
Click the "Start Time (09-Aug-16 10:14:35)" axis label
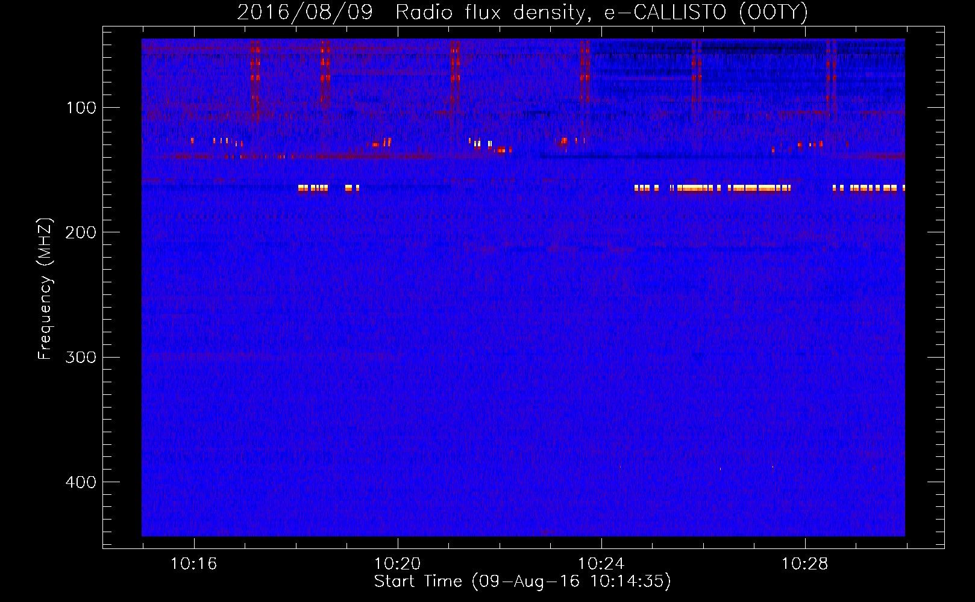522,582
